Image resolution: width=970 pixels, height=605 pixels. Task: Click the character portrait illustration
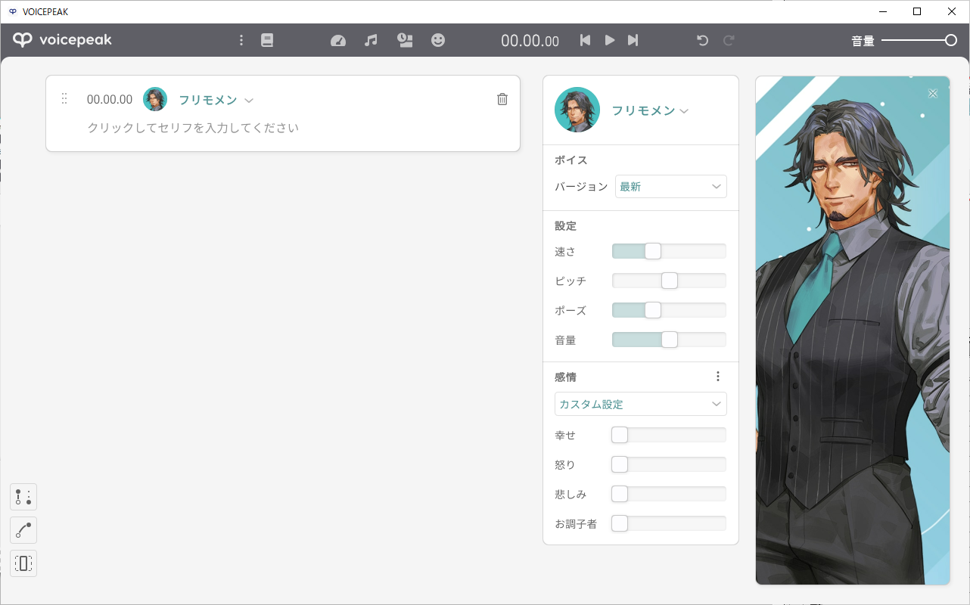(853, 330)
